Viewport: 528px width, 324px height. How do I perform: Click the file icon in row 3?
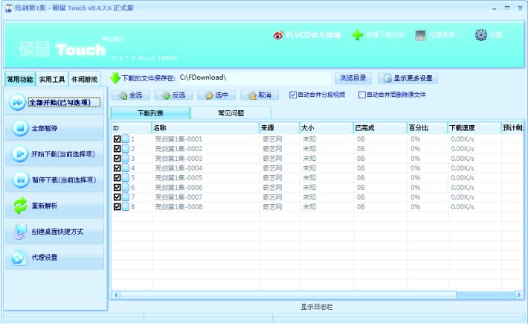(x=126, y=158)
